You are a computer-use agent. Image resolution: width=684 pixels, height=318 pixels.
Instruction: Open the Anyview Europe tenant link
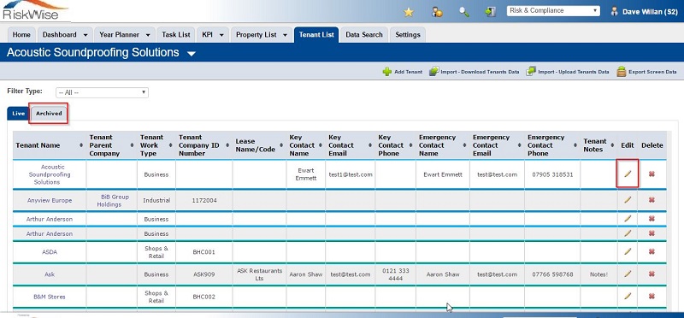pos(50,201)
